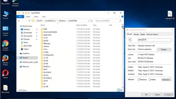Select the config folder icon
176x99 pixels.
coord(42,52)
